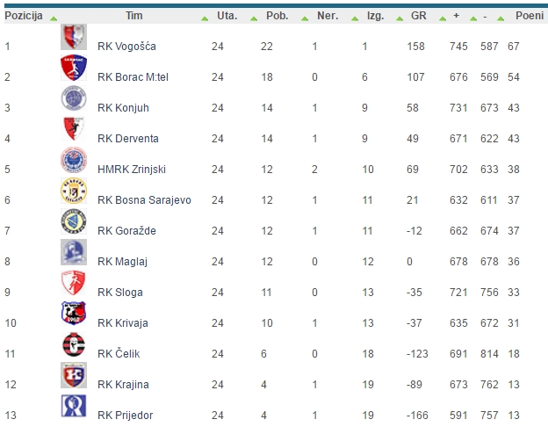The width and height of the screenshot is (548, 434).
Task: Click the RK Borac M:tel club logo
Action: 74,69
